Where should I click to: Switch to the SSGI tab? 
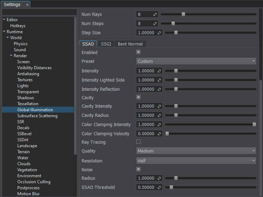click(x=106, y=44)
